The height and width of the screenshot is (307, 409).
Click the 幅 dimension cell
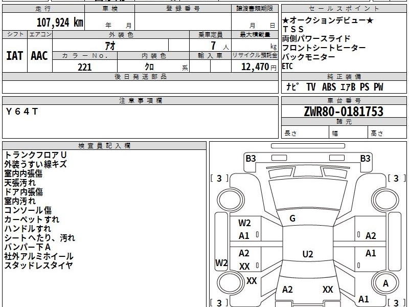coord(349,133)
